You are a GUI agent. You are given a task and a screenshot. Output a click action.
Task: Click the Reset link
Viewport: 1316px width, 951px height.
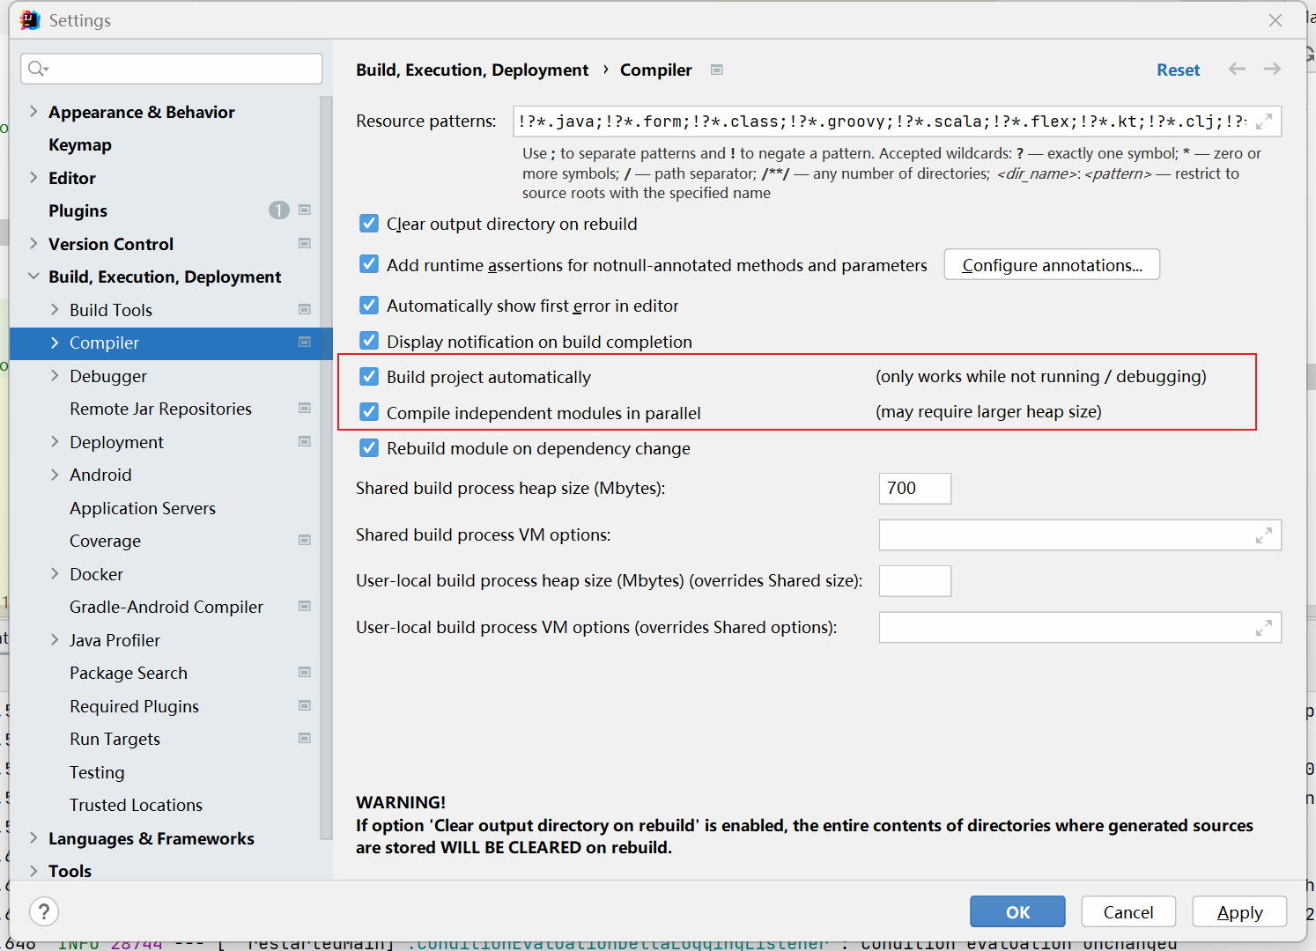tap(1178, 70)
